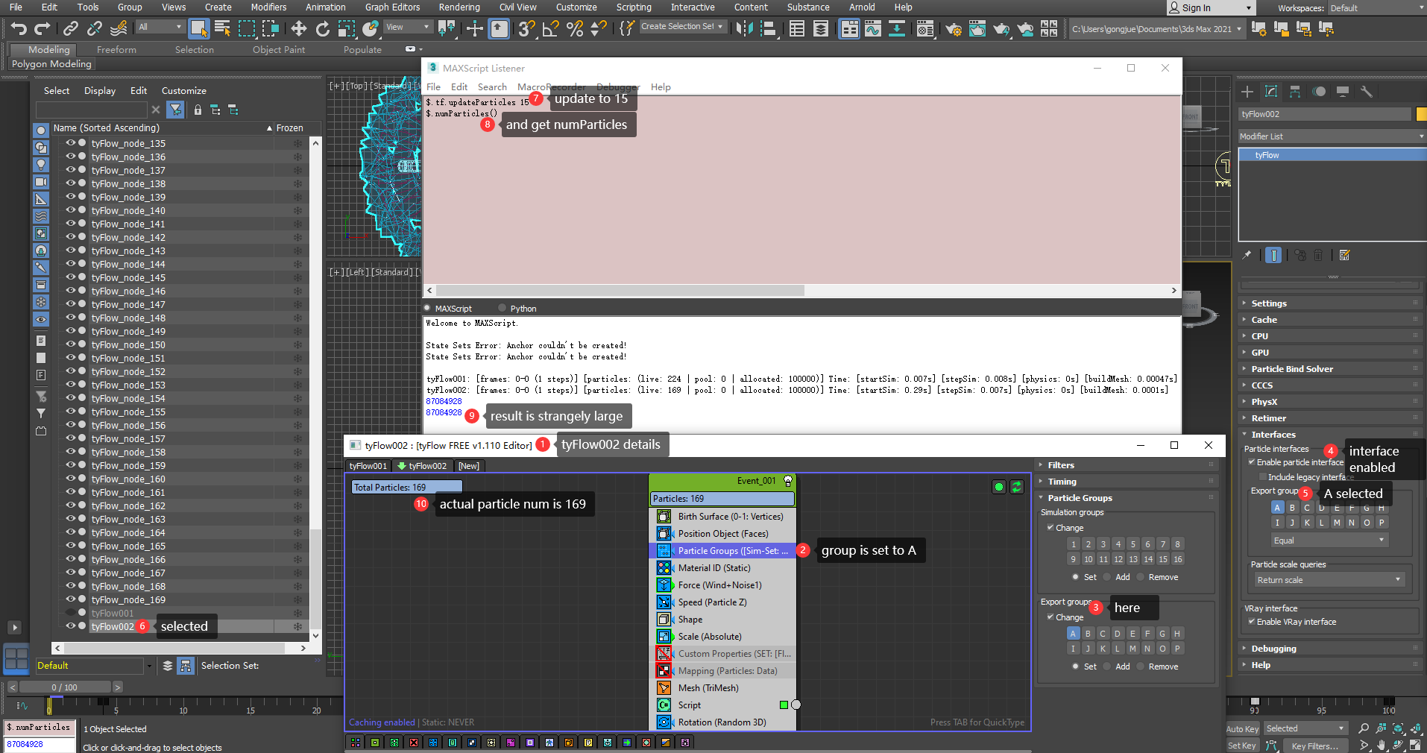This screenshot has width=1427, height=753.
Task: Click the time slider showing 0 / 100
Action: click(65, 687)
